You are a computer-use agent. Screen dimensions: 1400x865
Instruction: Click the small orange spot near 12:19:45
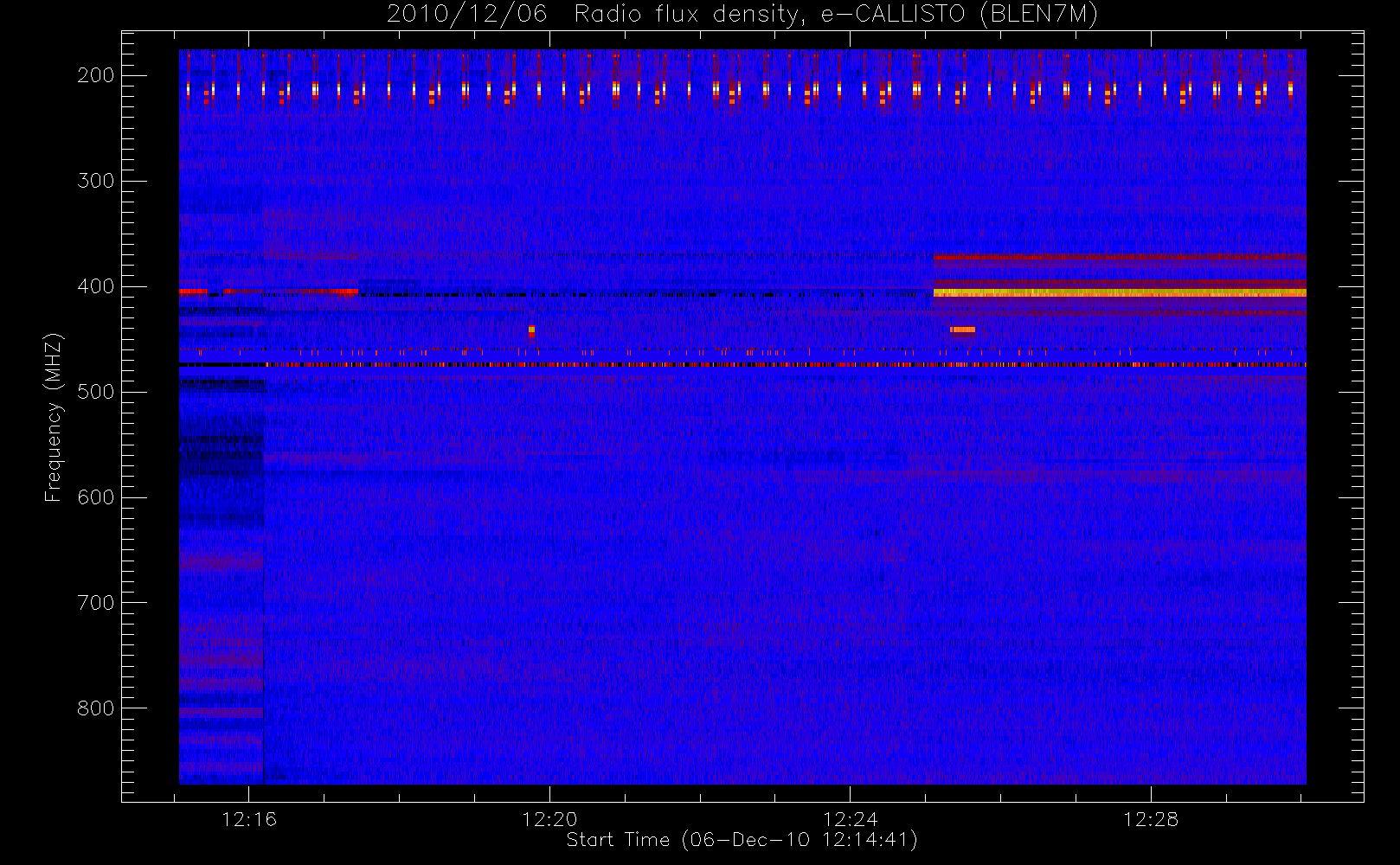coord(531,330)
